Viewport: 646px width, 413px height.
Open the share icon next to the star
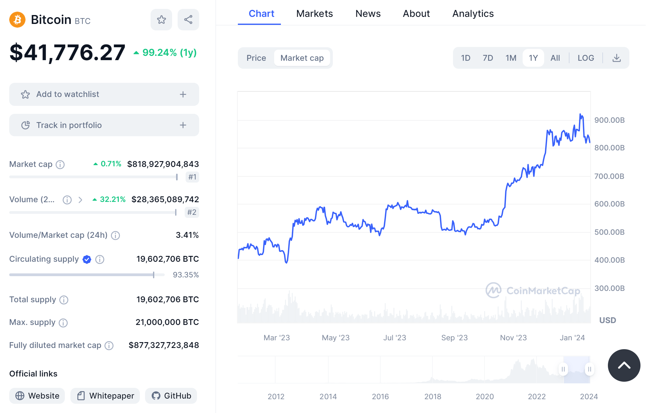coord(188,19)
